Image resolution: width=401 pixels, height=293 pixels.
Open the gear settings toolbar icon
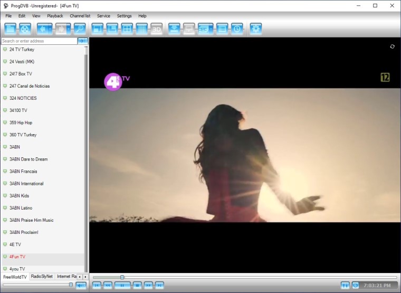point(255,29)
